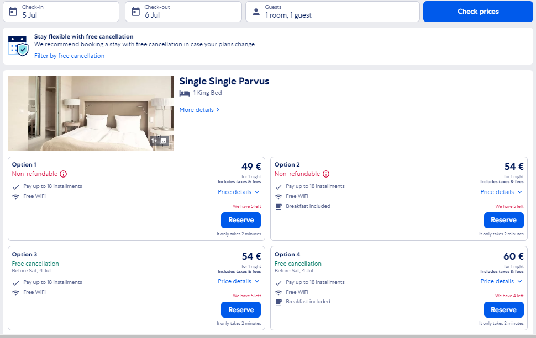The image size is (536, 338).
Task: Click 'We have 4 left' in Option 4
Action: pyautogui.click(x=509, y=296)
